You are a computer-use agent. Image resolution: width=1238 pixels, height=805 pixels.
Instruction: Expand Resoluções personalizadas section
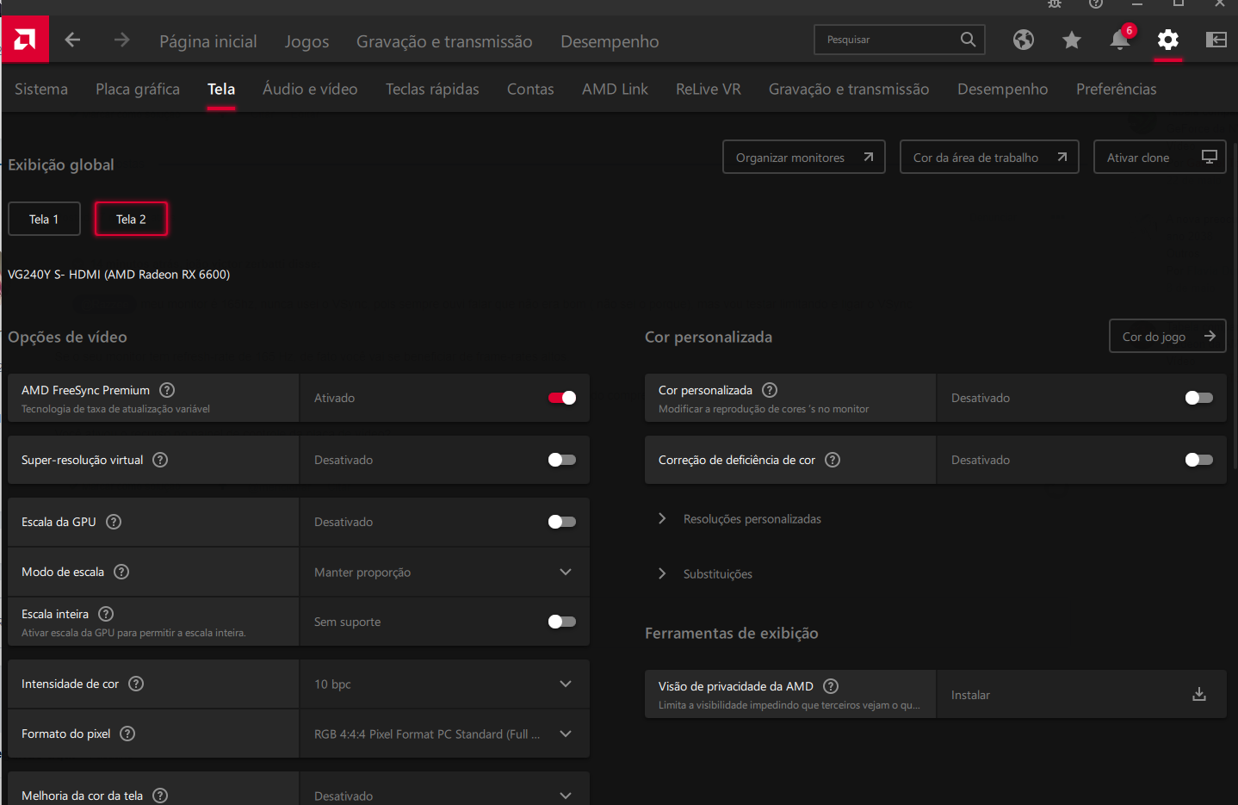(740, 518)
